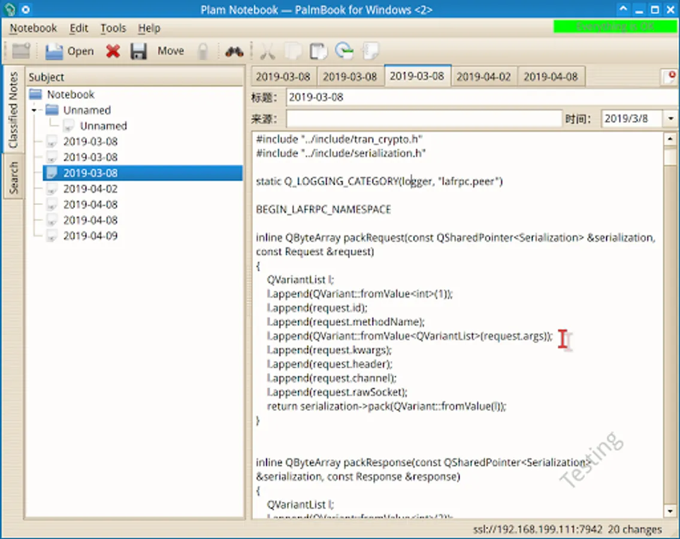Click the padlock lock icon
The image size is (680, 539).
pyautogui.click(x=203, y=51)
